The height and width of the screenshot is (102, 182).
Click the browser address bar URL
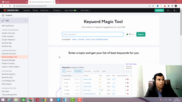(31, 6)
